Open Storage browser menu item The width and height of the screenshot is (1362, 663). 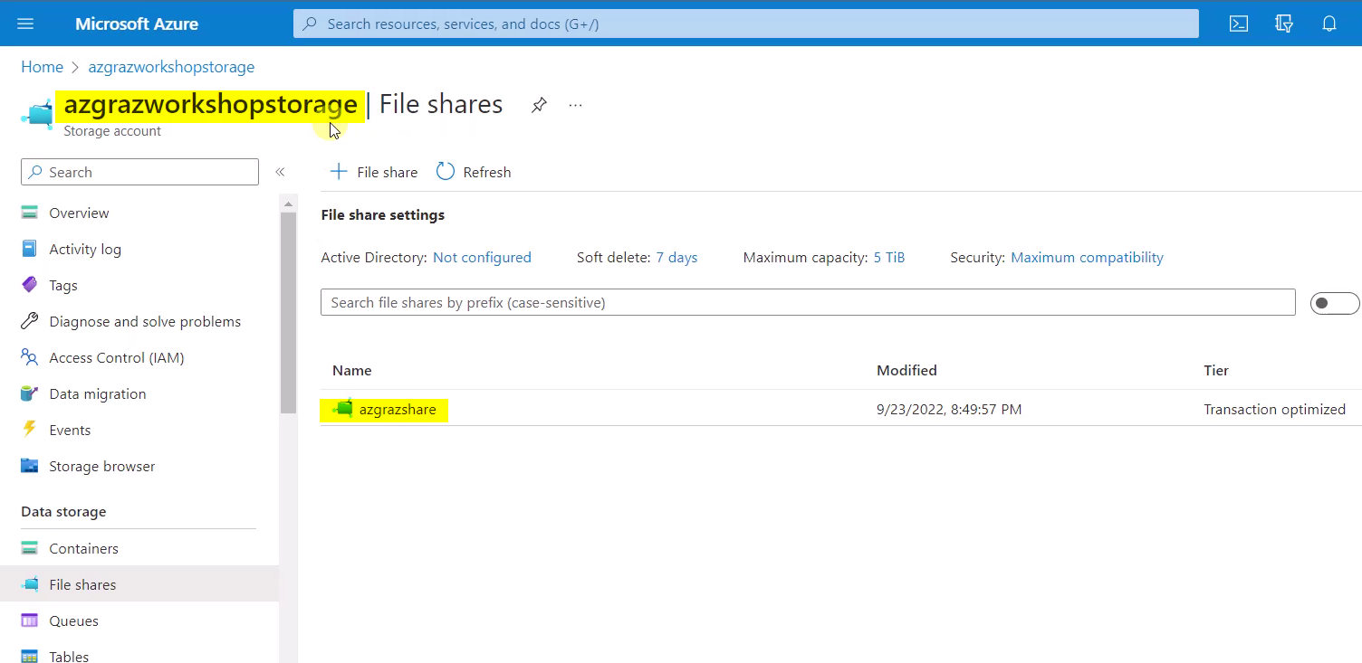tap(102, 466)
